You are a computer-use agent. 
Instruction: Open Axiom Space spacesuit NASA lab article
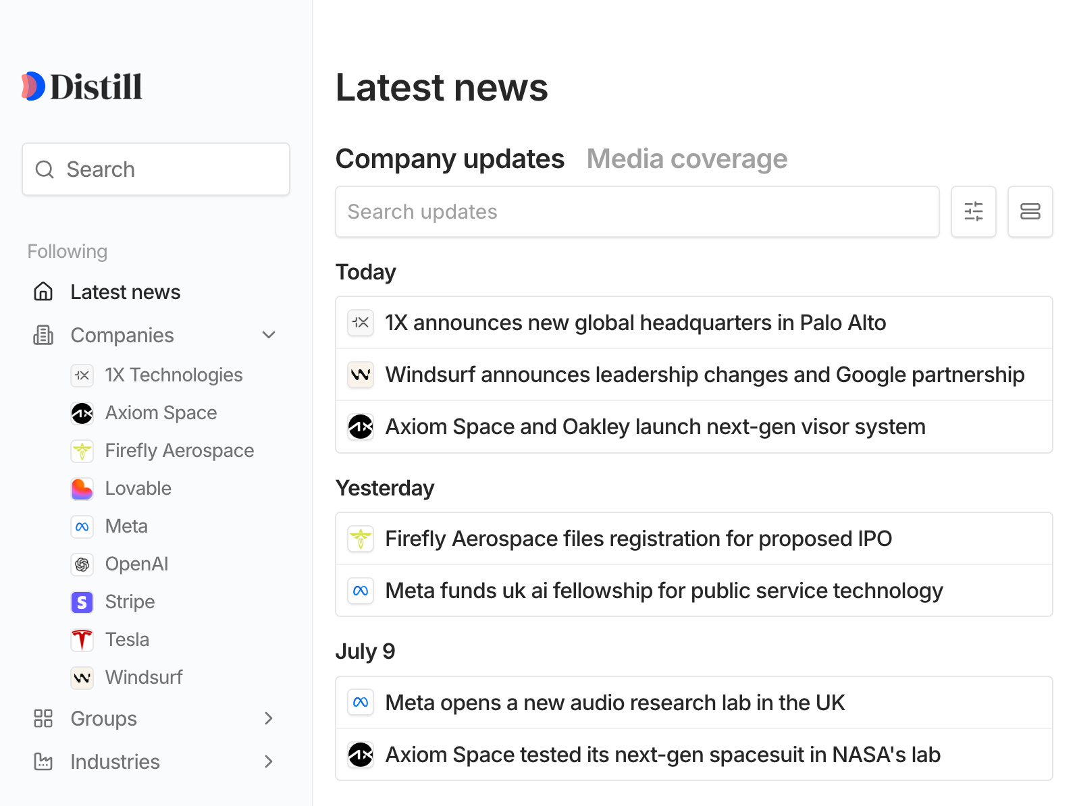coord(694,755)
